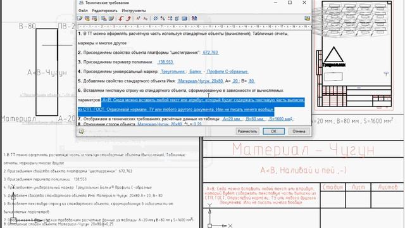Click the horizontal ruler in the editor
405x228 pixels.
(194, 27)
